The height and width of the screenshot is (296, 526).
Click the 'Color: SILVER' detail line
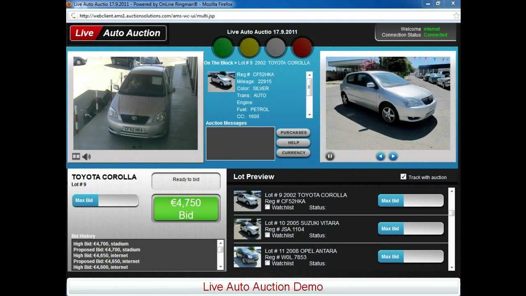(x=253, y=88)
